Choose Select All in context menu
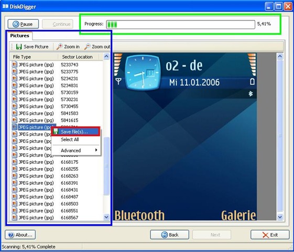294x252 pixels. click(70, 140)
